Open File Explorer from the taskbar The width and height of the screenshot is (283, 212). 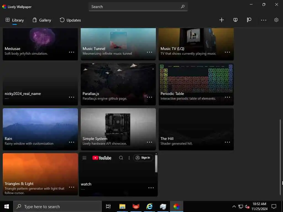coord(122,206)
